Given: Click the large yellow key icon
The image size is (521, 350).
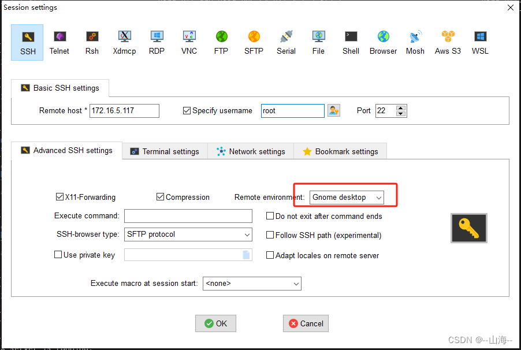Looking at the screenshot, I should click(x=469, y=228).
